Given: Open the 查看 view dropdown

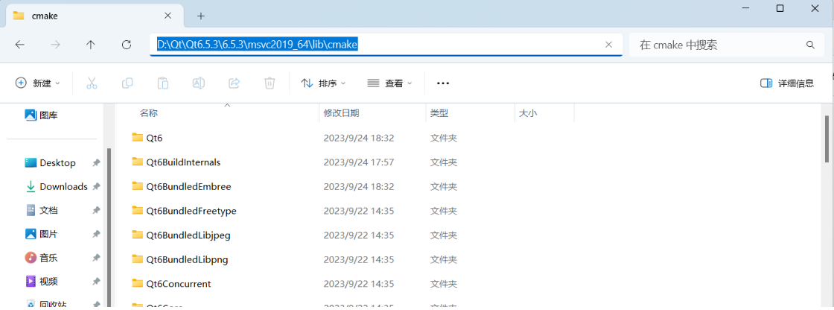Looking at the screenshot, I should 390,83.
